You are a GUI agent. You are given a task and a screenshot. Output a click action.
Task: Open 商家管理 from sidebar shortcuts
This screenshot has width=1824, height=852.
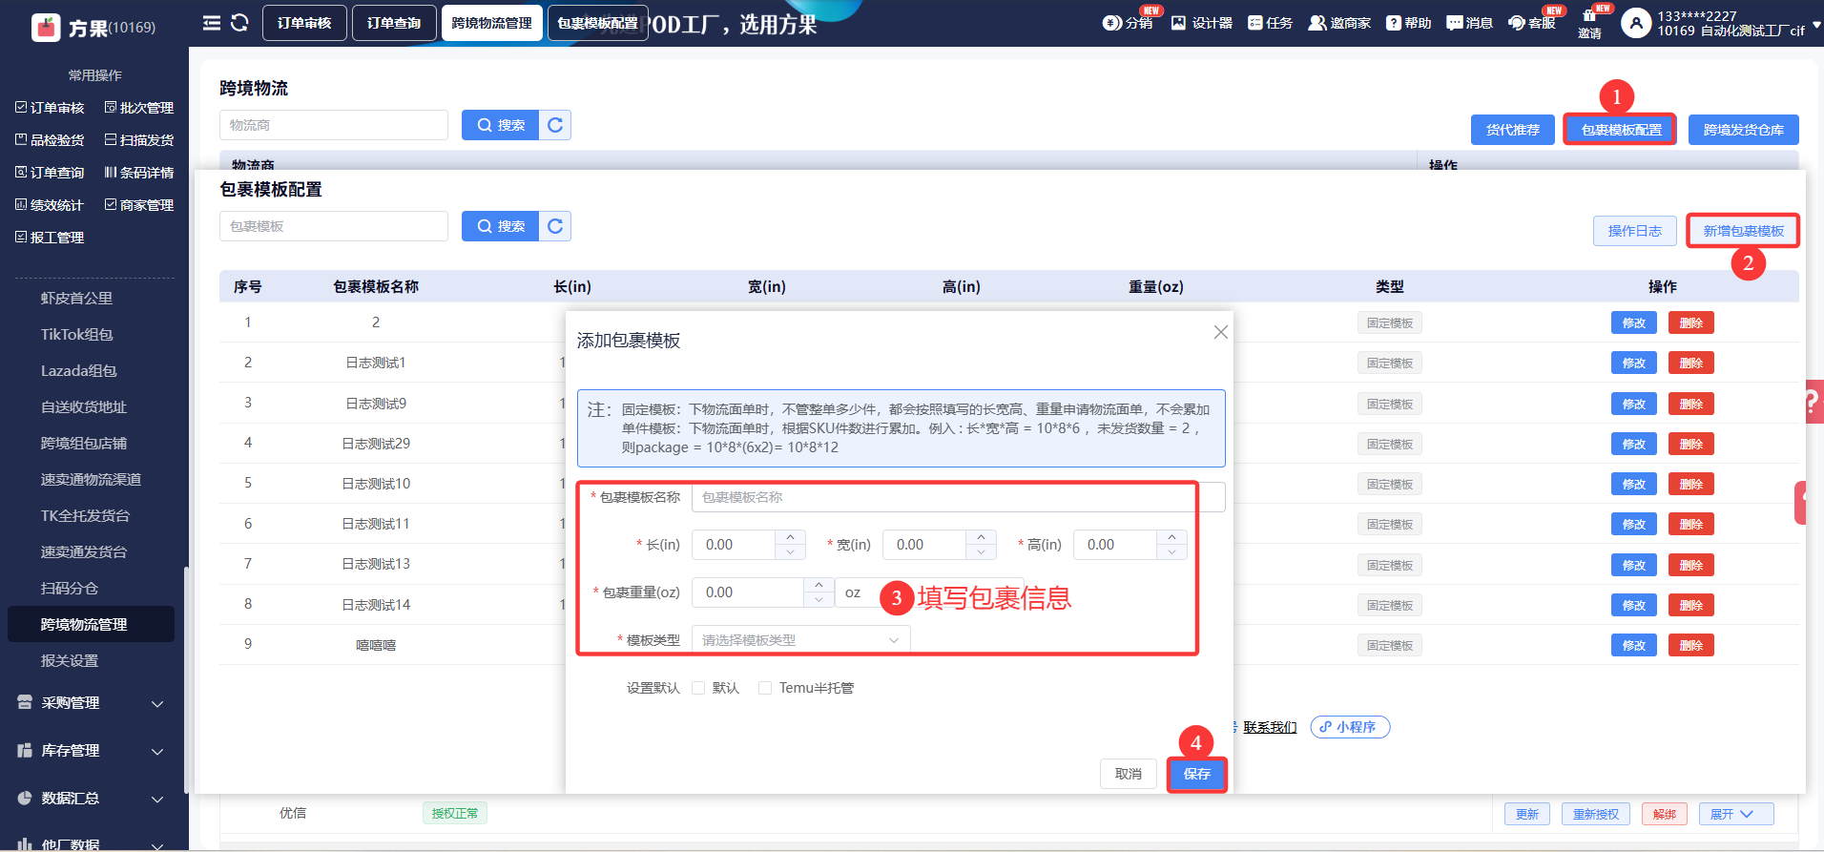point(139,205)
